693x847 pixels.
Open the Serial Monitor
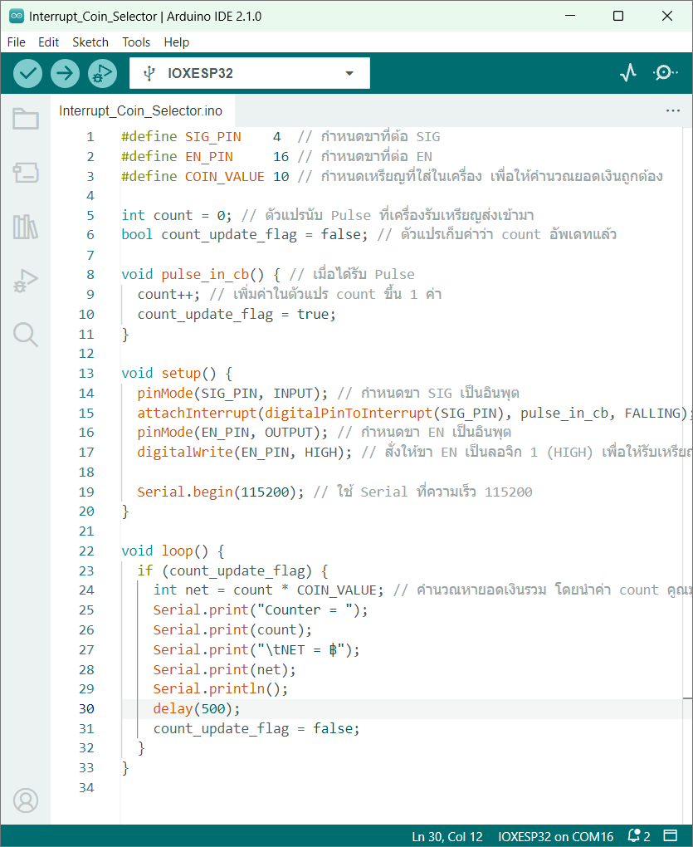(665, 73)
